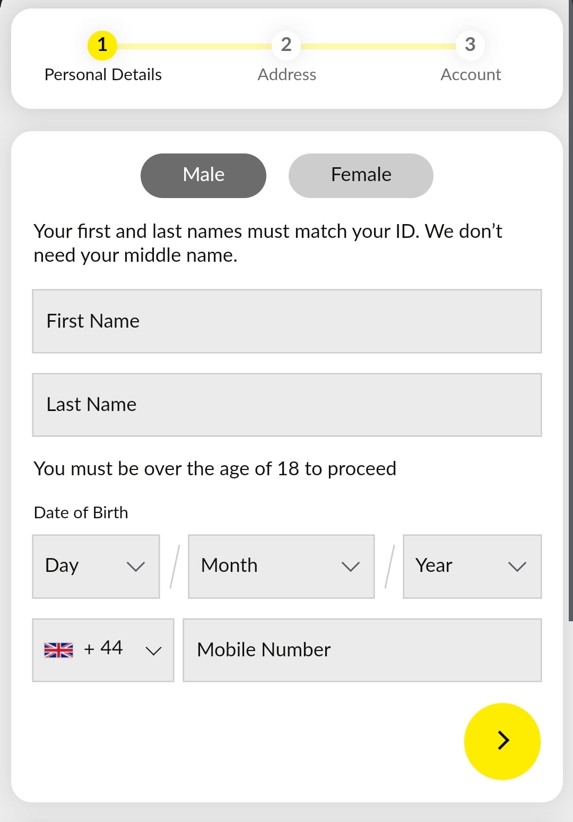573x822 pixels.
Task: Open the +44 country code dropdown
Action: [102, 649]
